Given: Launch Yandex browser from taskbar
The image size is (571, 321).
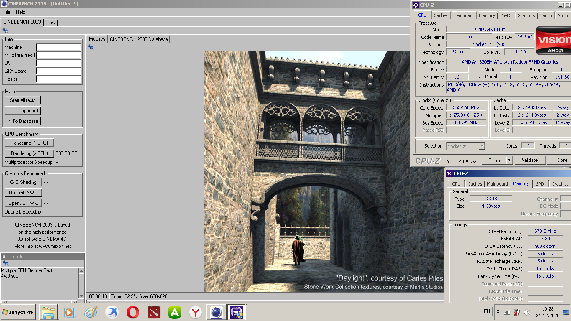Looking at the screenshot, I should [x=196, y=312].
